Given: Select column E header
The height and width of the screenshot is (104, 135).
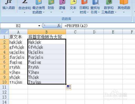Looking at the screenshot, I should [x=113, y=32].
